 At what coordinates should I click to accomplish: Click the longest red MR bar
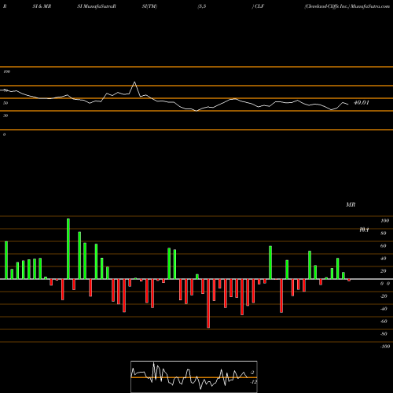click(208, 303)
